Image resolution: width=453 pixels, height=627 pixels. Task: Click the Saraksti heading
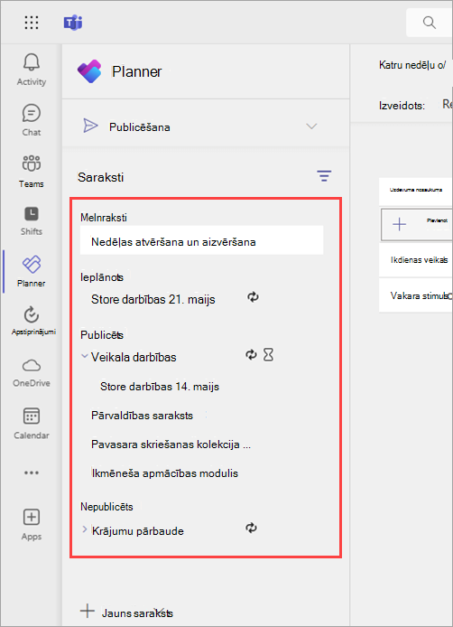point(101,177)
